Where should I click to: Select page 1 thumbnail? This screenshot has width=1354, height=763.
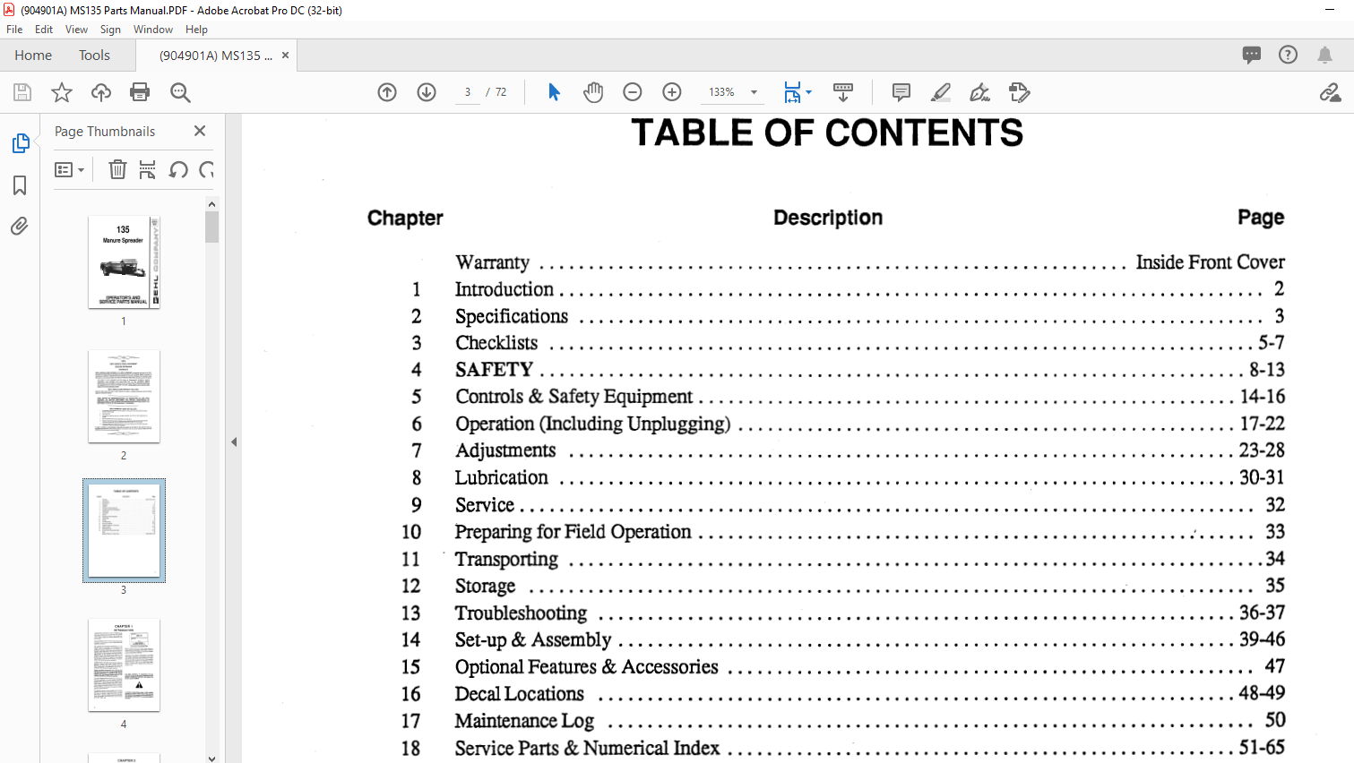tap(124, 262)
